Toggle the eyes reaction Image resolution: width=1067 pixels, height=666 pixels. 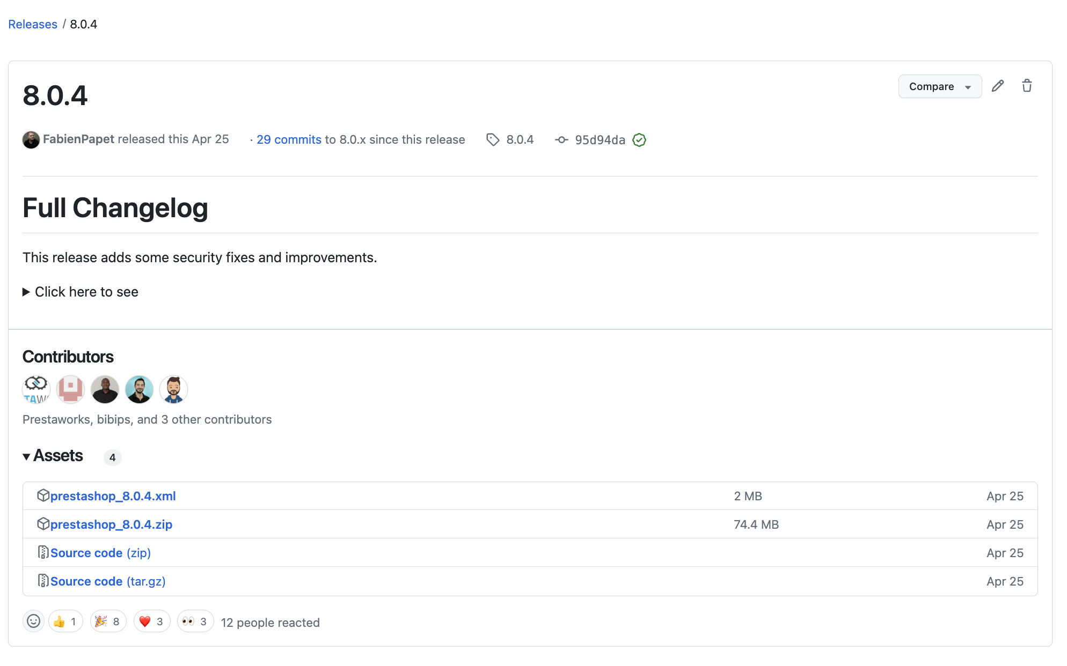(x=195, y=621)
